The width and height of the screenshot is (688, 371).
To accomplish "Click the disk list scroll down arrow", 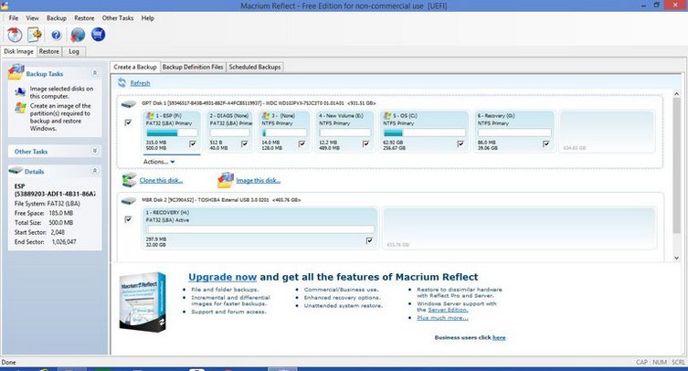I will (676, 259).
